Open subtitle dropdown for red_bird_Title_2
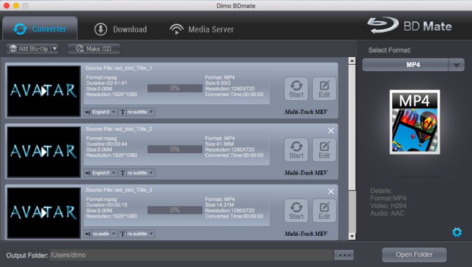This screenshot has width=472, height=267. (x=140, y=173)
